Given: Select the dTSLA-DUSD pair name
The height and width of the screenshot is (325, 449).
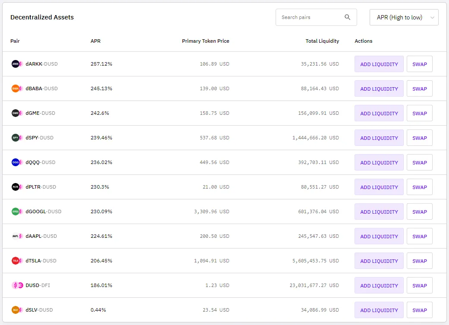Looking at the screenshot, I should point(41,261).
